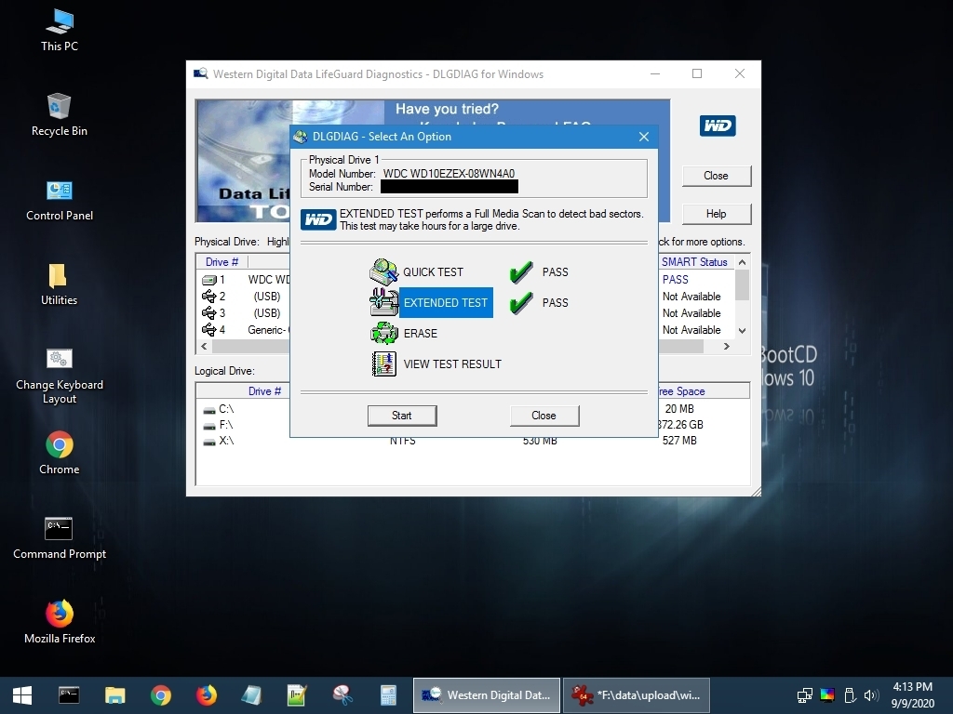Start the selected test
Screen dimensions: 953x714
pos(402,416)
